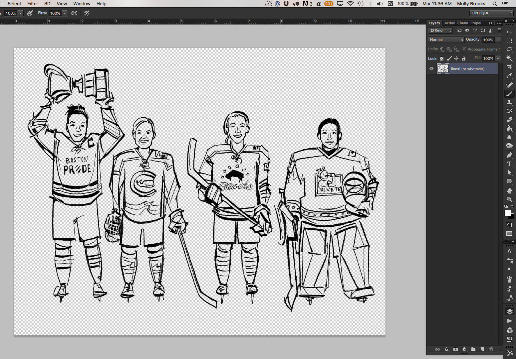Toggle lock position

(456, 59)
